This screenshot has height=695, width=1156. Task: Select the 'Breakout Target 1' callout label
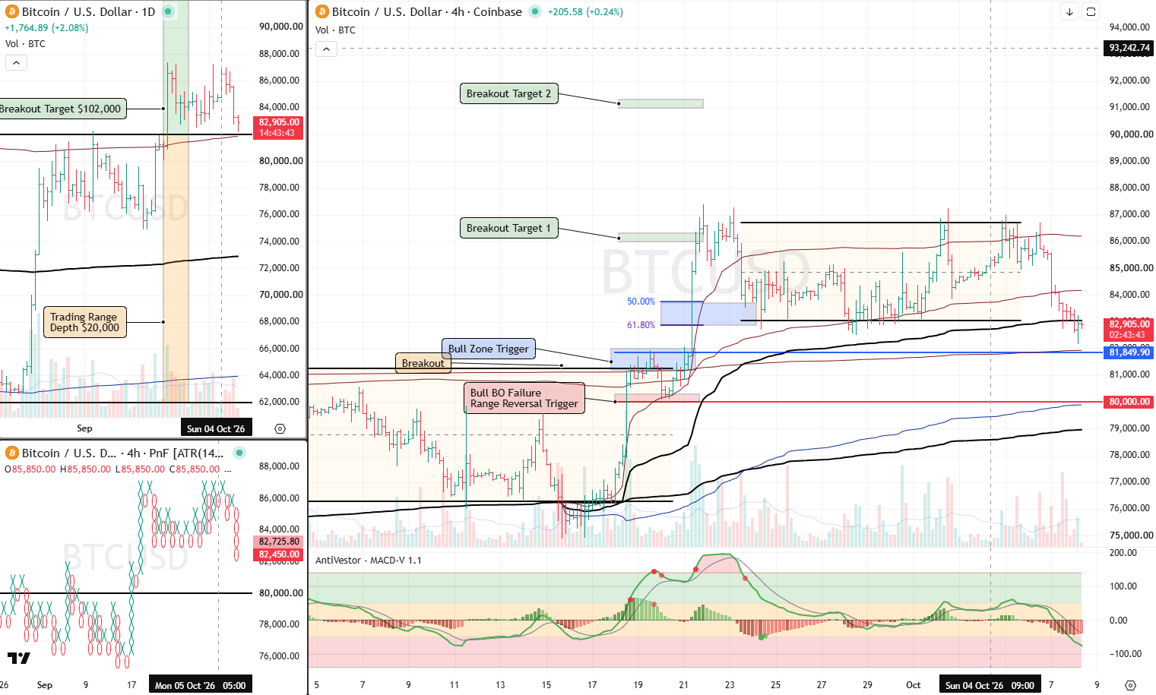509,228
